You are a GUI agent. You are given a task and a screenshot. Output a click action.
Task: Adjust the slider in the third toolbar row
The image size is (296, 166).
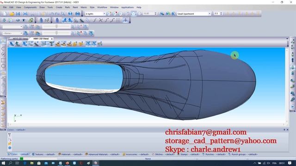pyautogui.click(x=56, y=27)
